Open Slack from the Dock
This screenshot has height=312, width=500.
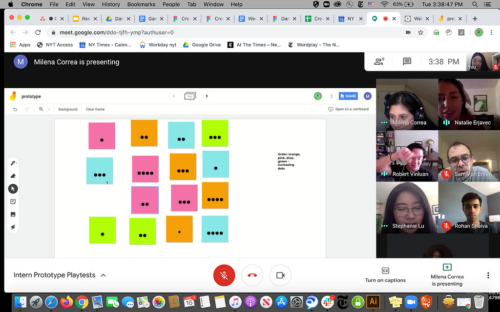[x=328, y=301]
